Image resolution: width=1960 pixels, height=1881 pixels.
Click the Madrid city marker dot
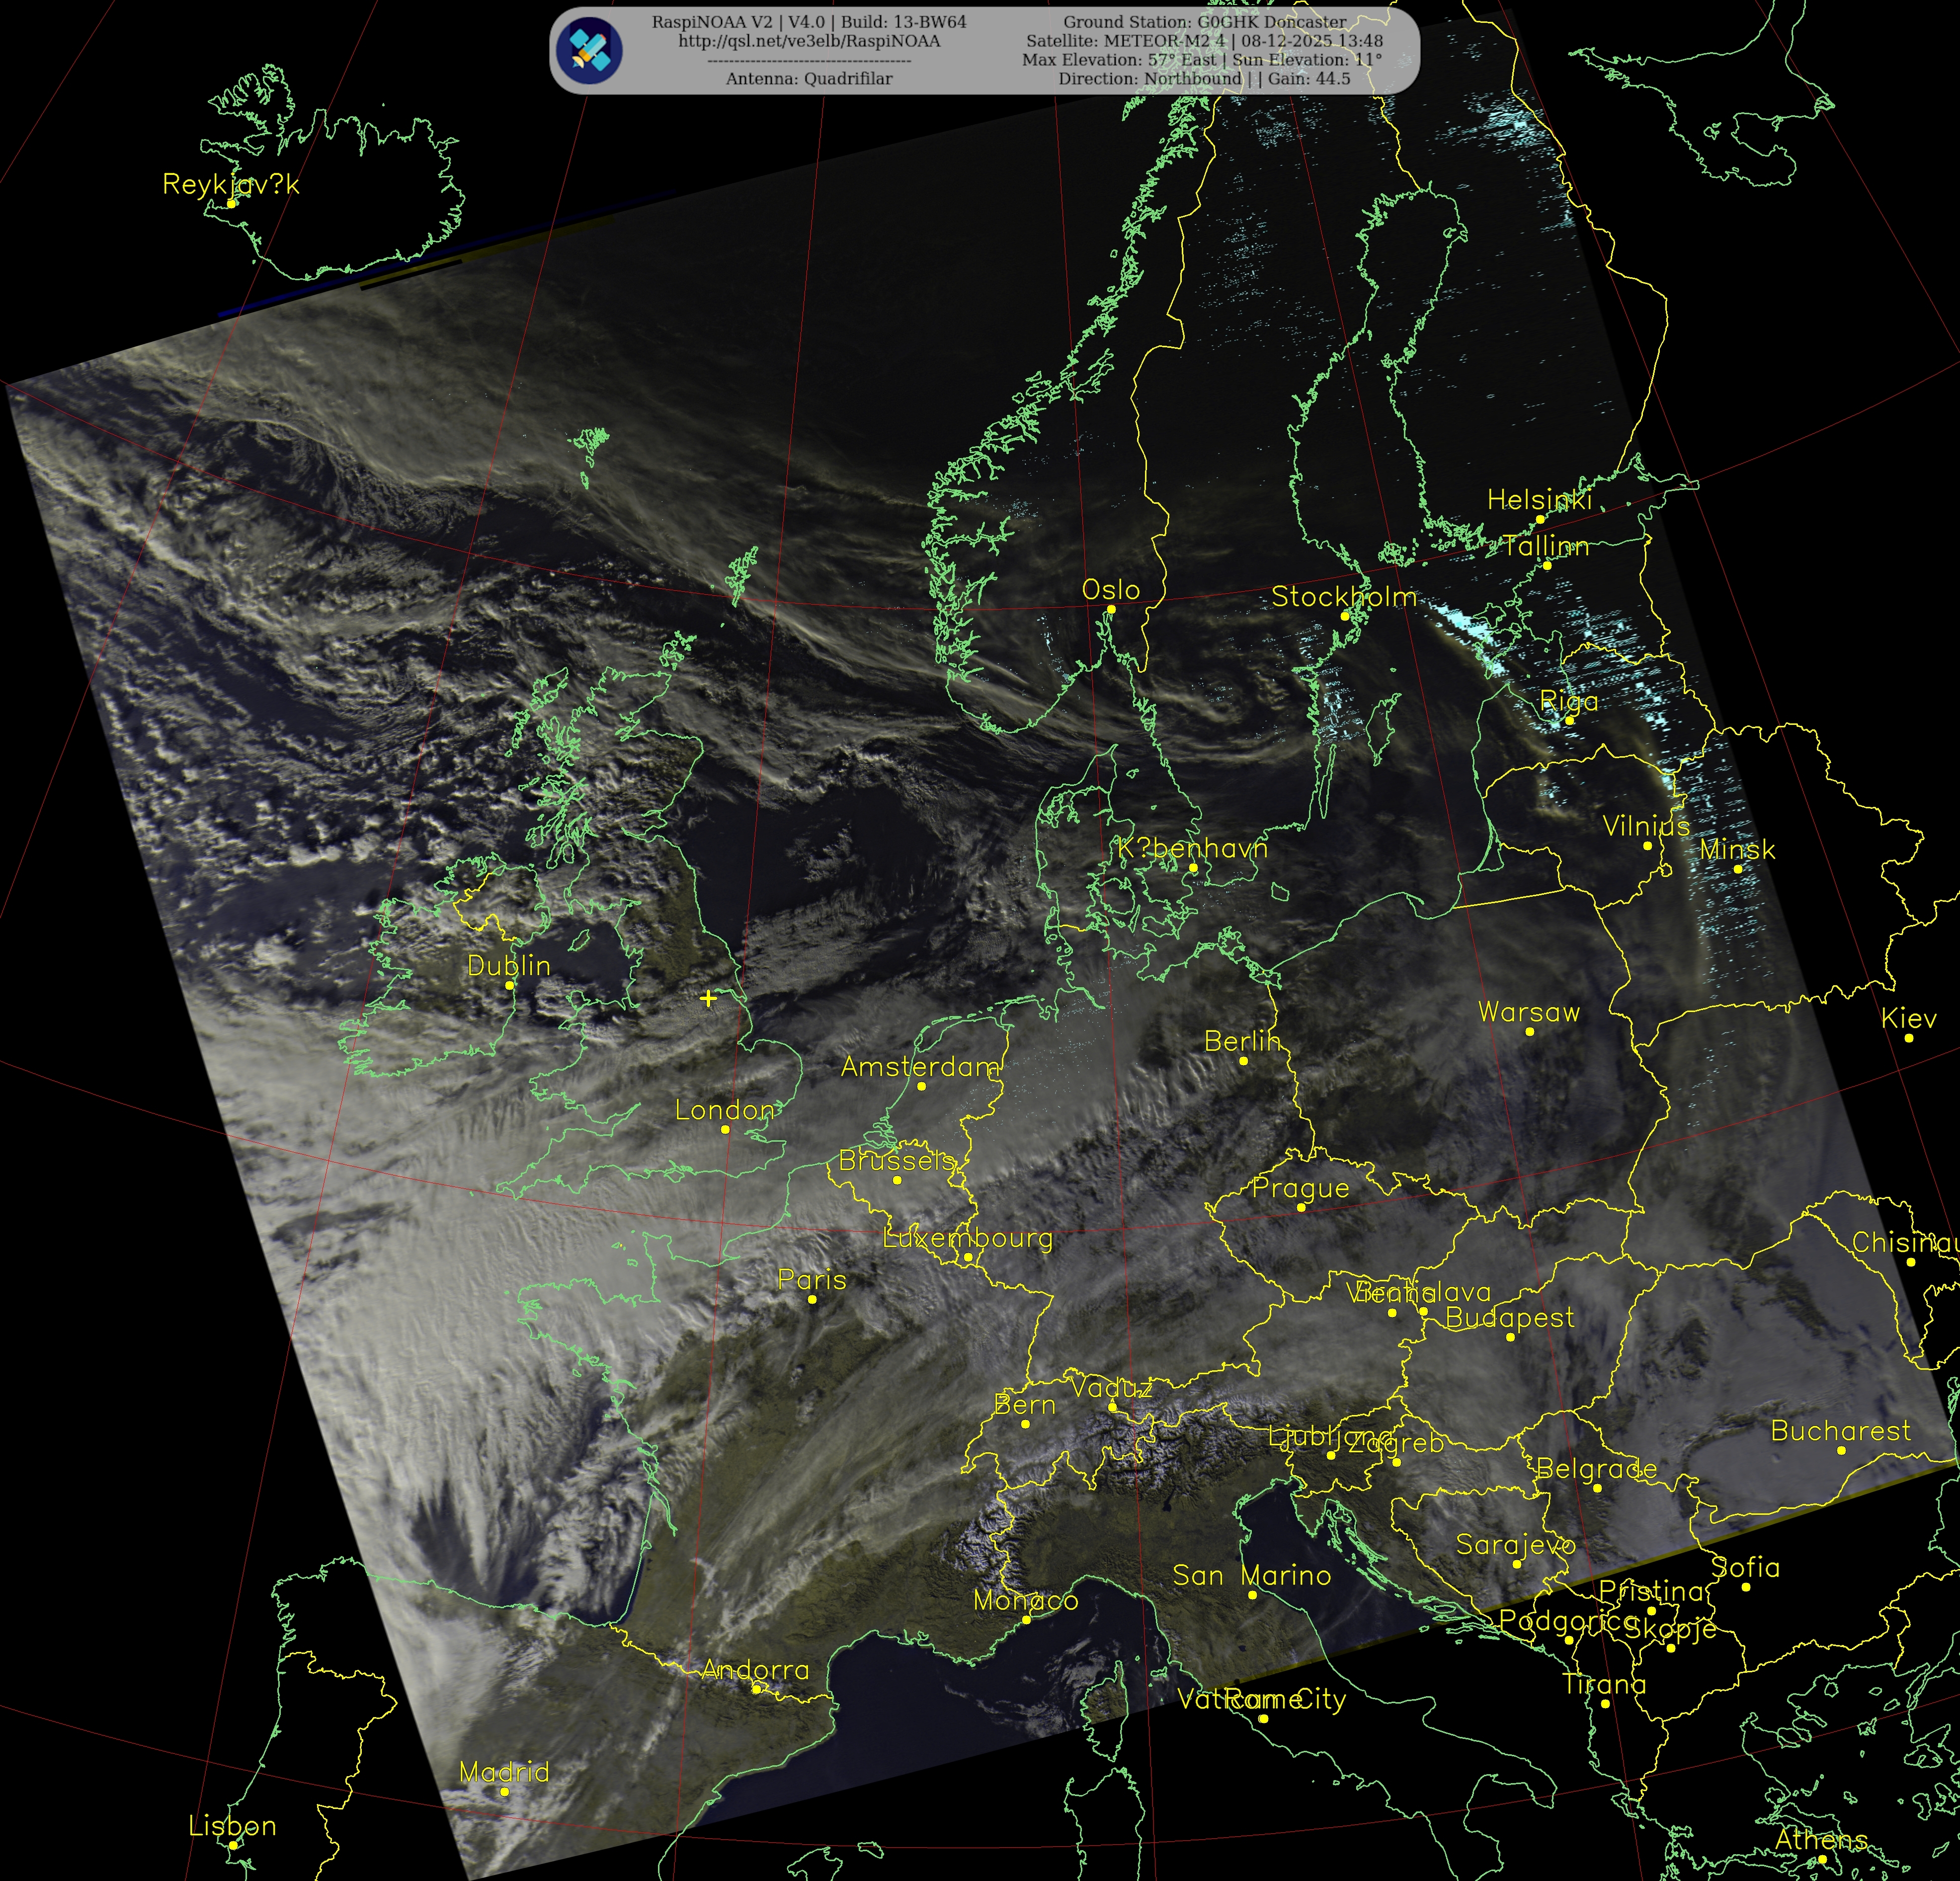pyautogui.click(x=504, y=1792)
